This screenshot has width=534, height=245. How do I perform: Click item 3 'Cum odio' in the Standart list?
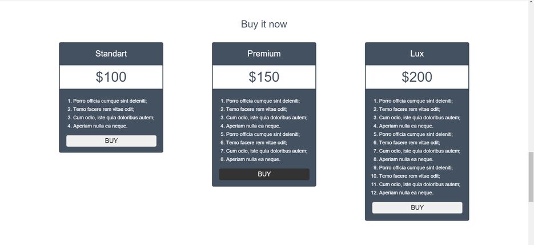(x=111, y=118)
